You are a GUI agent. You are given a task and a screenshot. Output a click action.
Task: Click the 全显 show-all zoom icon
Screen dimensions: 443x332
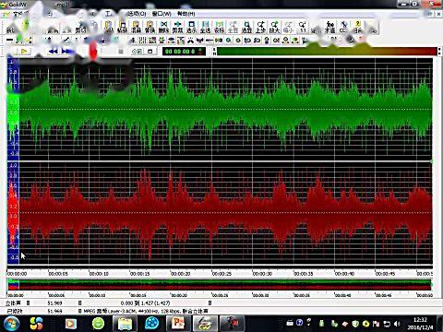(x=233, y=27)
